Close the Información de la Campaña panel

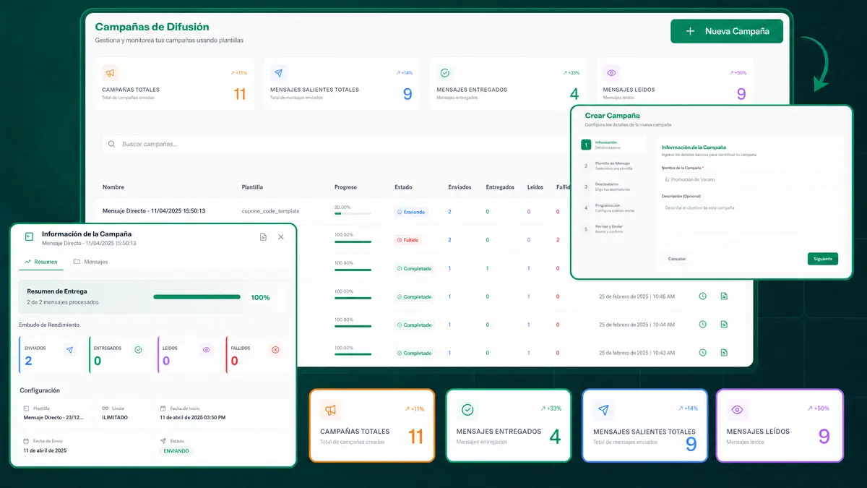coord(281,237)
